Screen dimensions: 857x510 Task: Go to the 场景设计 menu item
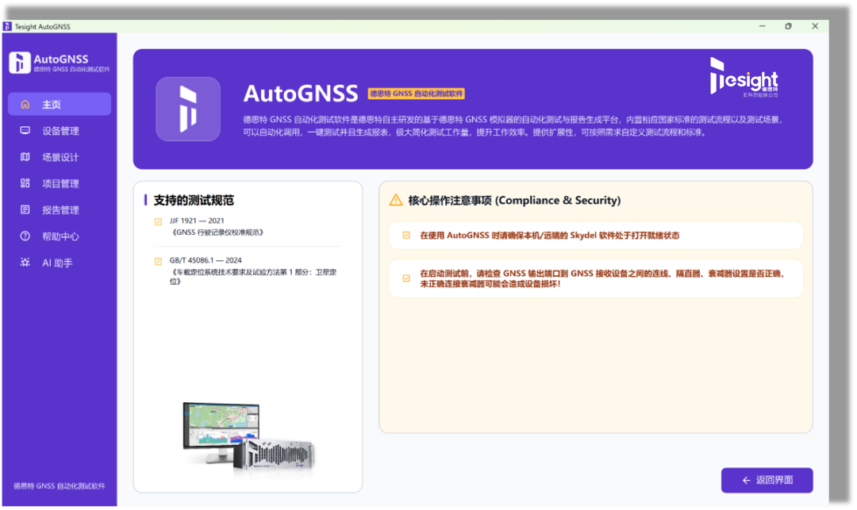point(60,157)
